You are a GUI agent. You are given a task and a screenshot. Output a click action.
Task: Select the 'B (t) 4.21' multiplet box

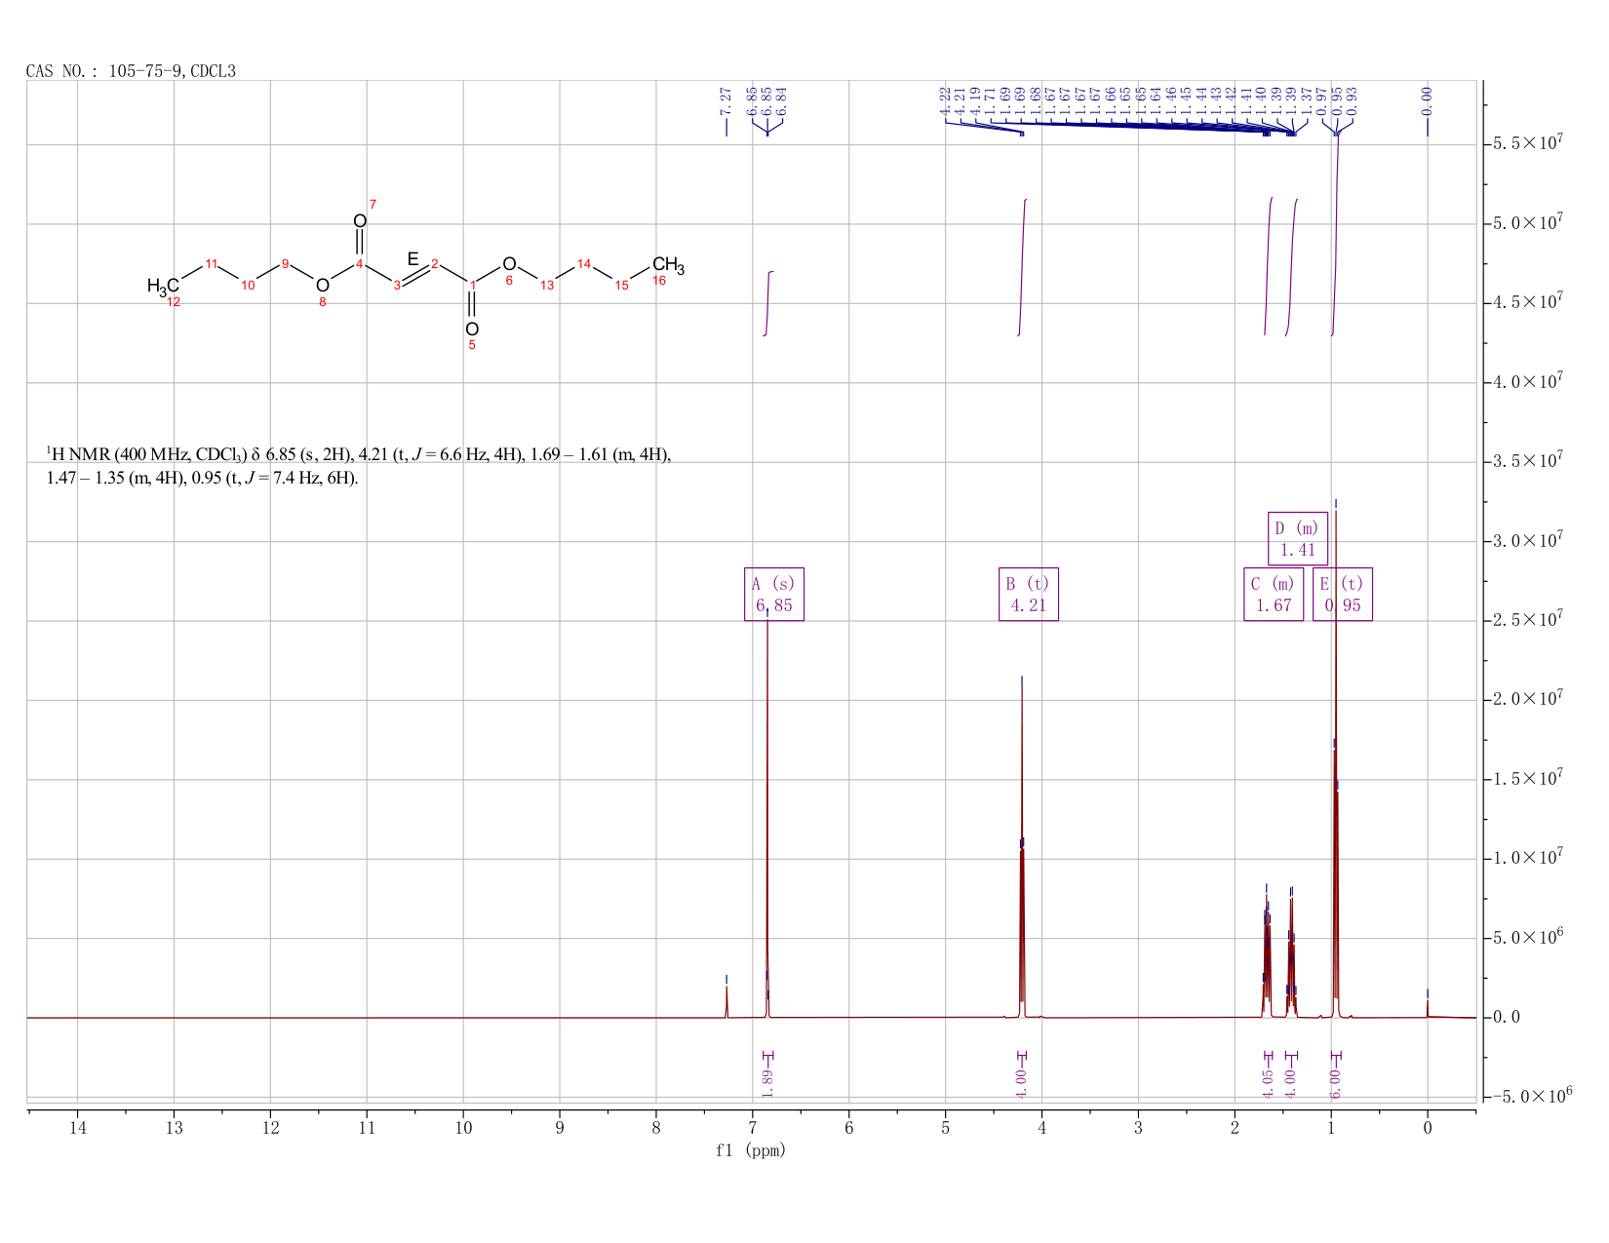(1029, 595)
